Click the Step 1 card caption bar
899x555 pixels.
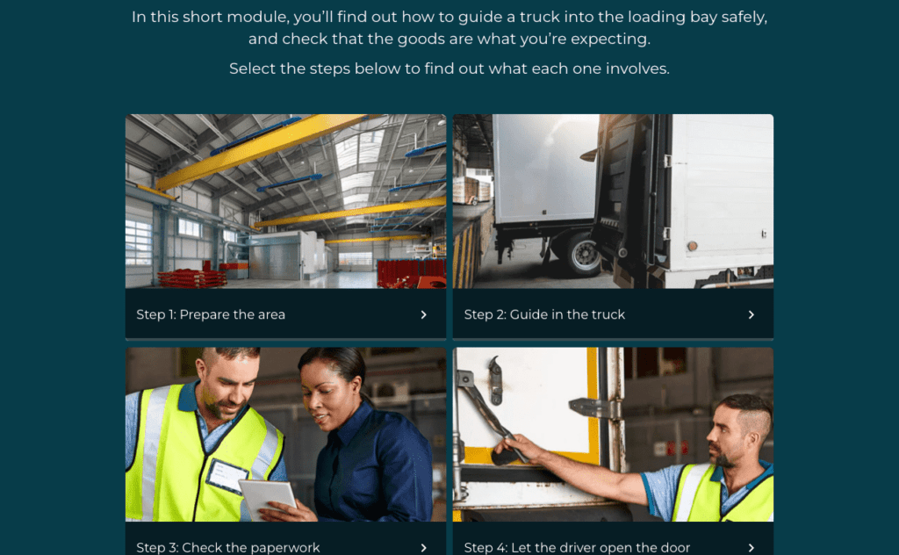(x=285, y=314)
